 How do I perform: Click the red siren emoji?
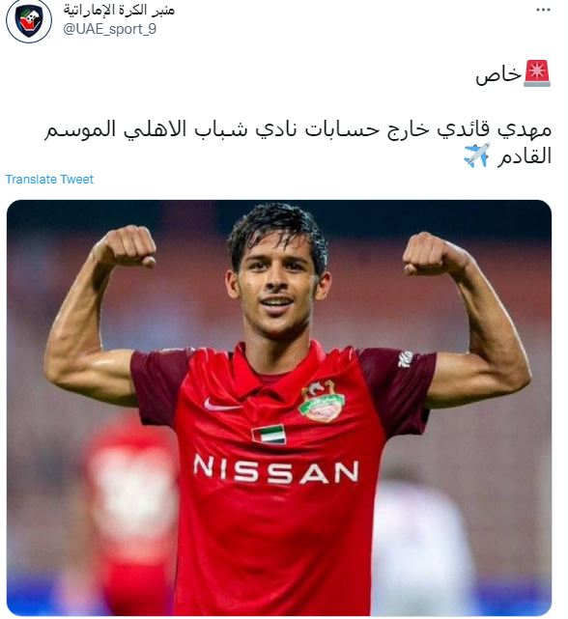pos(537,73)
